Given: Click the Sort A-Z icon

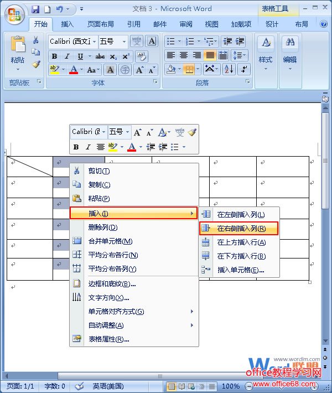Looking at the screenshot, I should [x=229, y=69].
